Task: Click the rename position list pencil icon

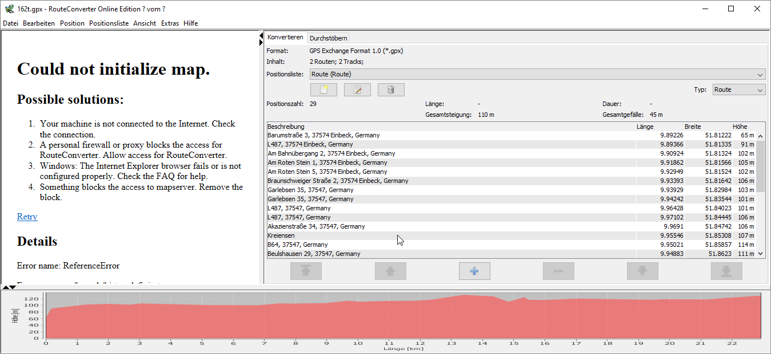Action: click(357, 89)
